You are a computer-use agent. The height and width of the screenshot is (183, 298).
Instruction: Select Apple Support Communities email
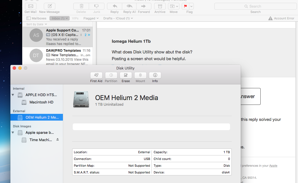point(58,37)
